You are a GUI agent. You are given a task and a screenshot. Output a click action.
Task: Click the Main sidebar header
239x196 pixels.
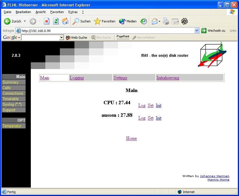coord(14,77)
